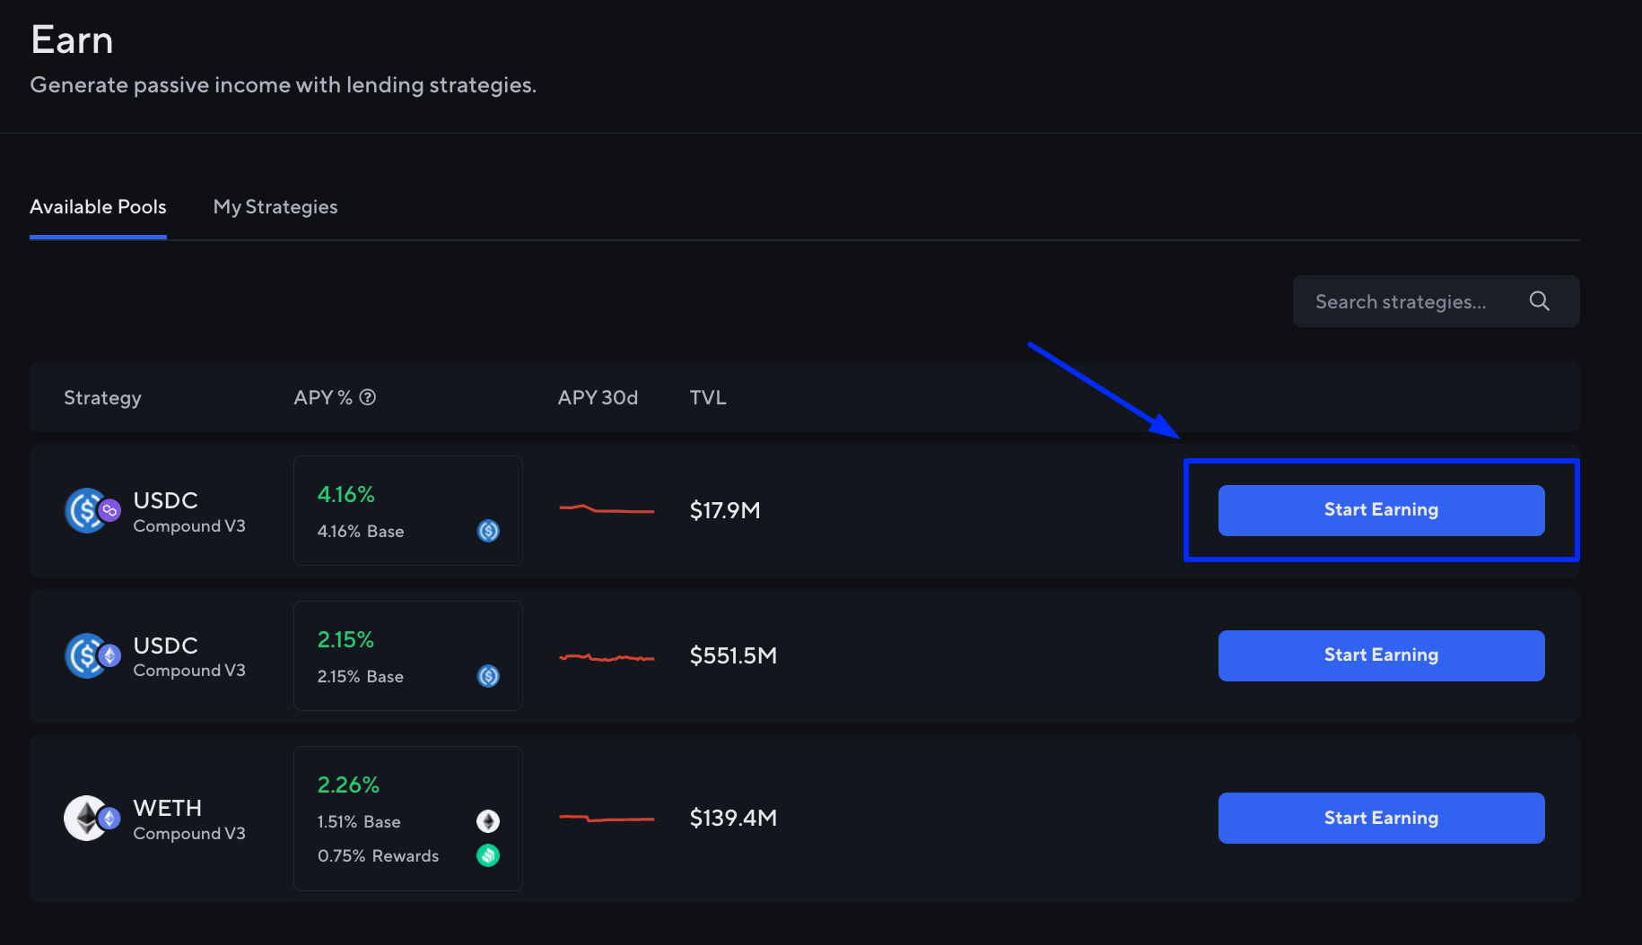The image size is (1642, 945).
Task: Click the 4.16% APY card
Action: point(407,510)
